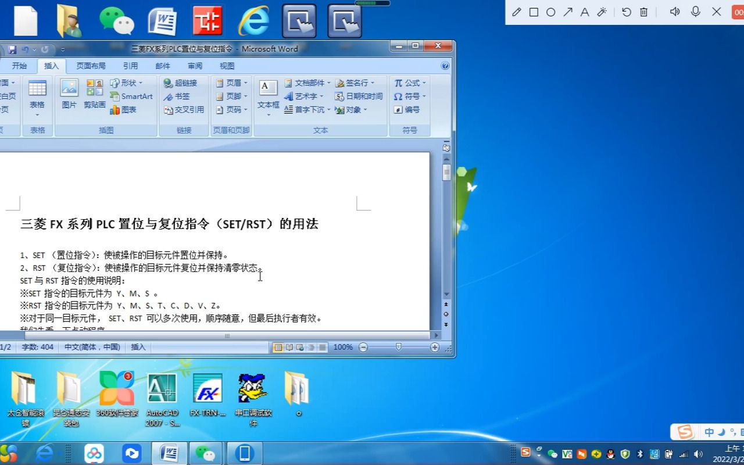Switch to the 开始 ribbon tab
This screenshot has width=744, height=465.
20,66
